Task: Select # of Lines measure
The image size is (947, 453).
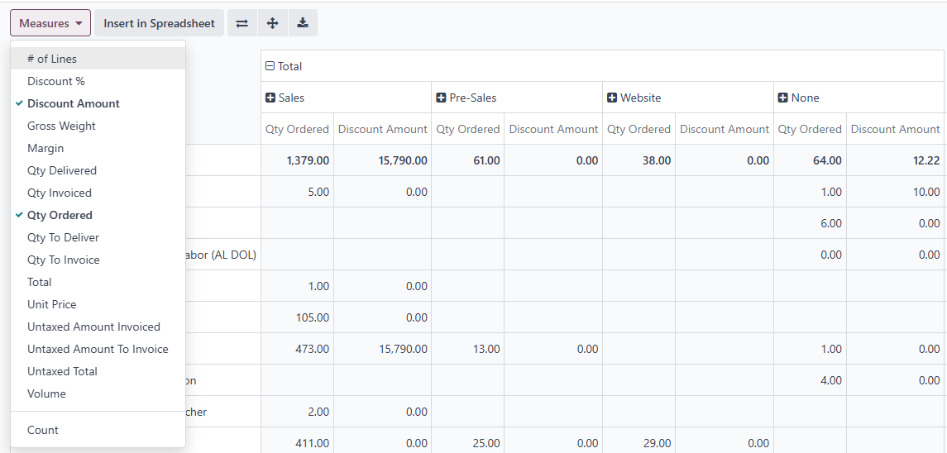Action: [x=52, y=59]
